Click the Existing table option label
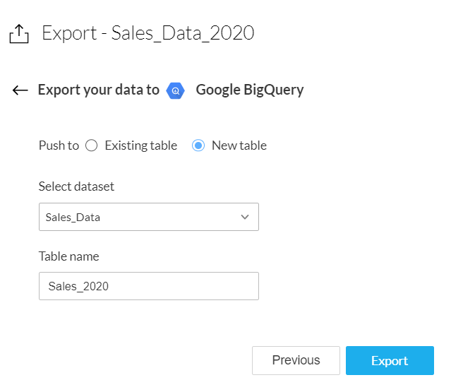475x392 pixels. (140, 145)
